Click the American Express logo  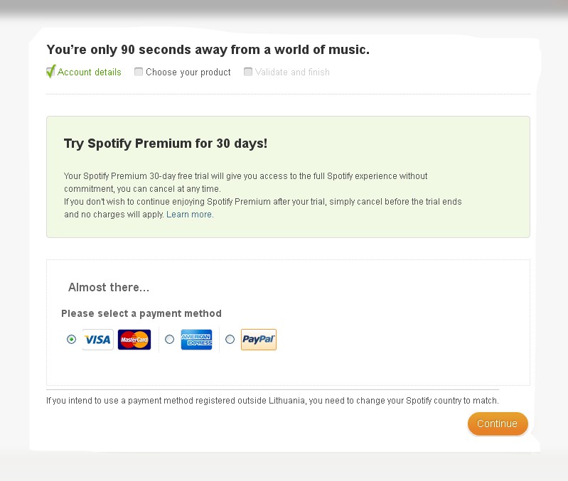click(x=196, y=340)
